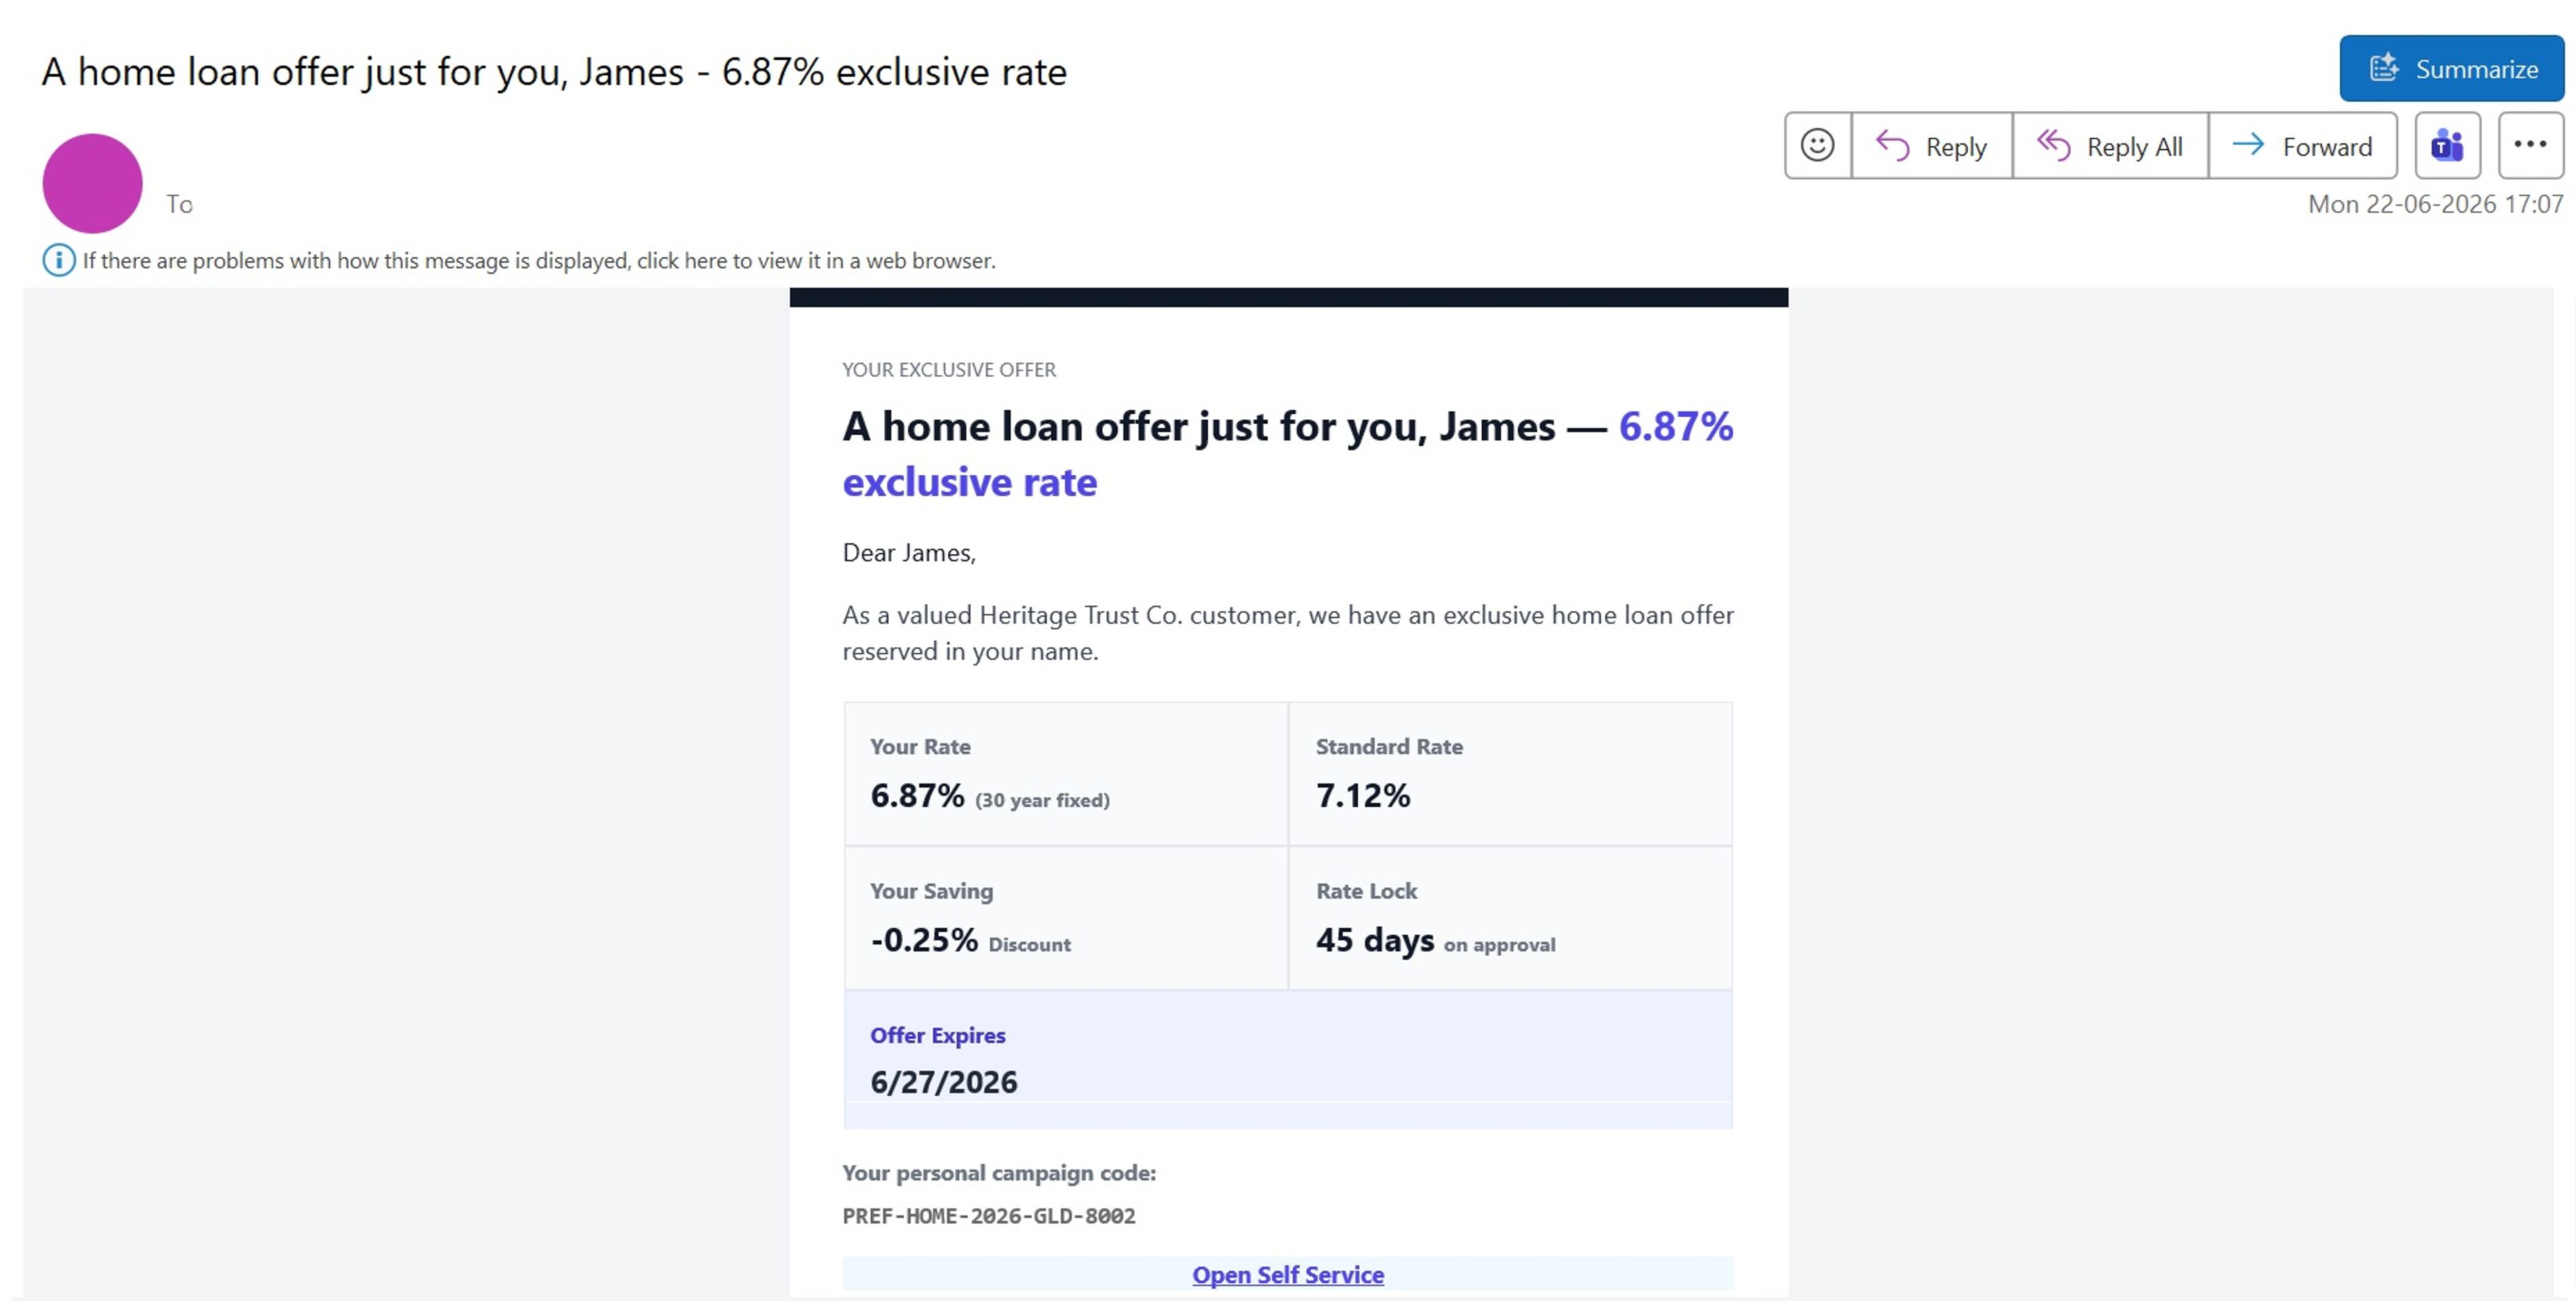Open the more actions ellipsis menu

click(2530, 146)
